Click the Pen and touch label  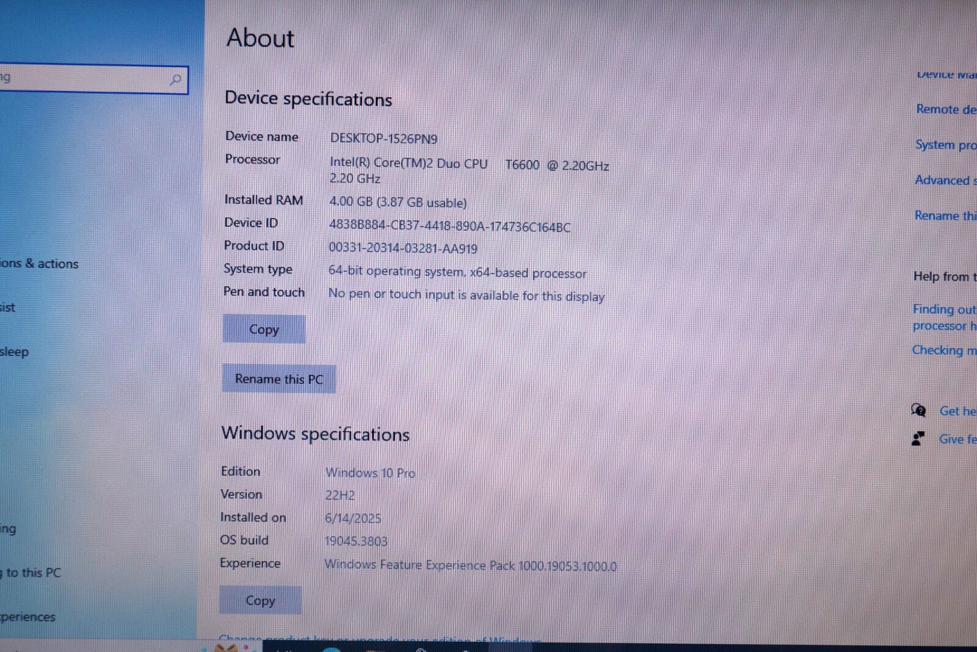pyautogui.click(x=264, y=292)
